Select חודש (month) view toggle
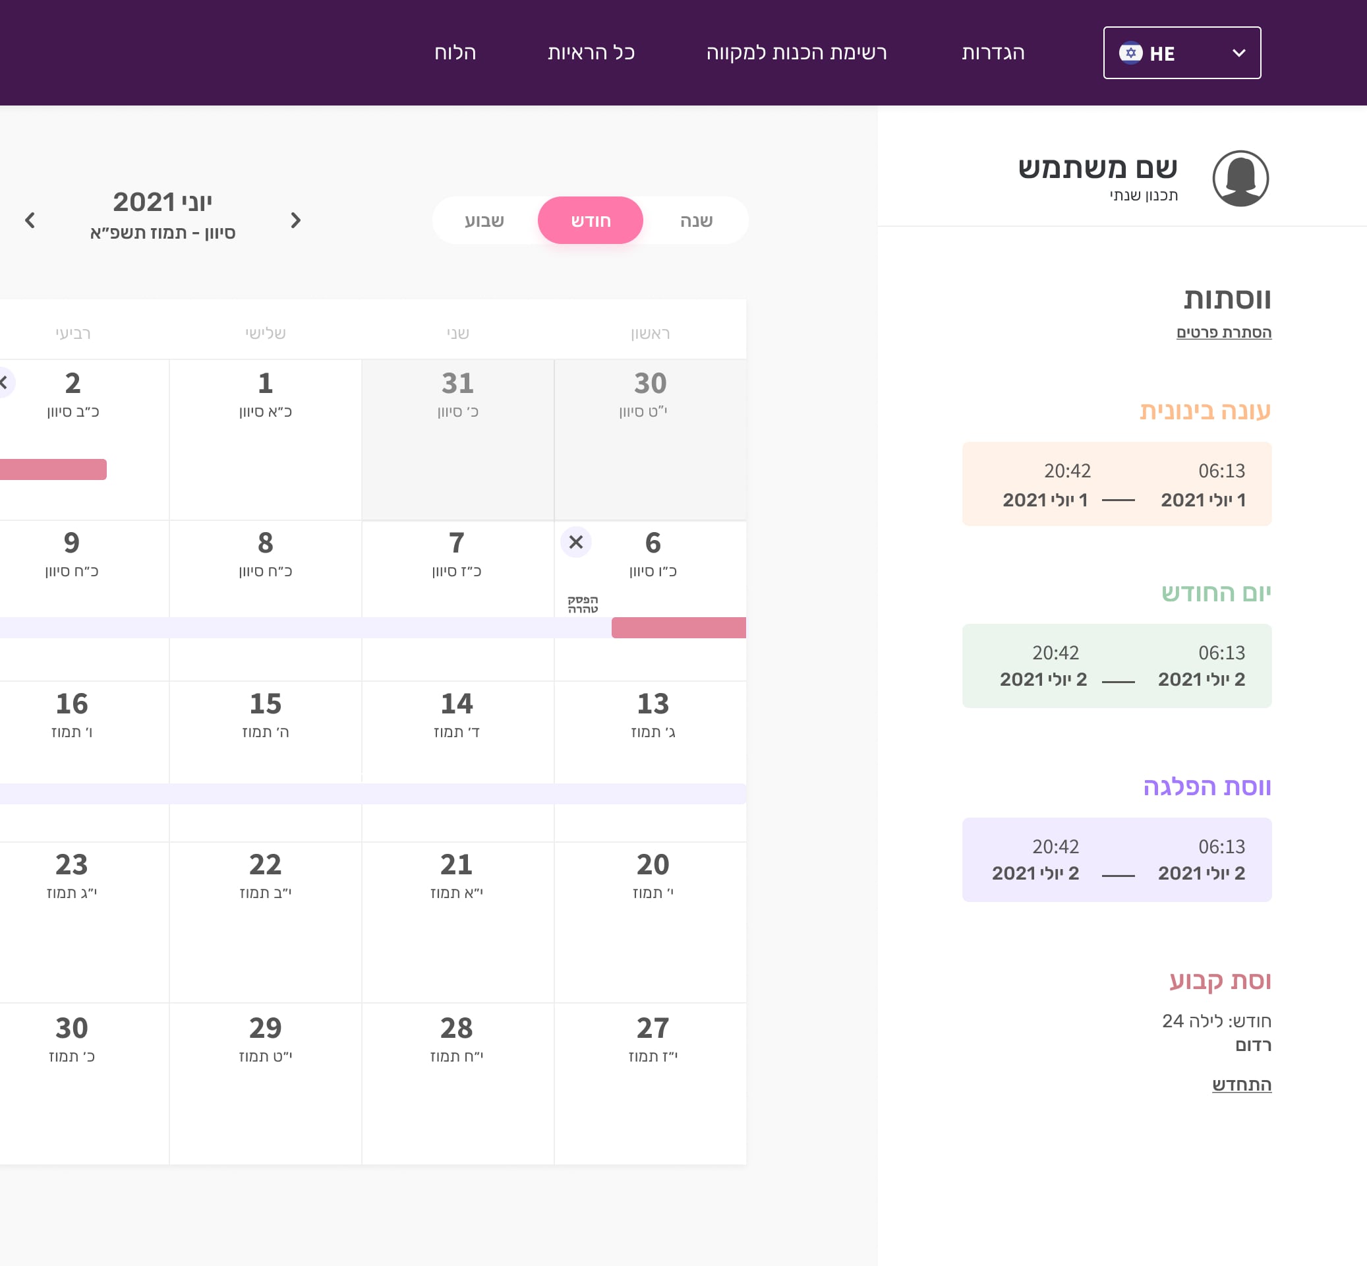1367x1266 pixels. [x=591, y=221]
